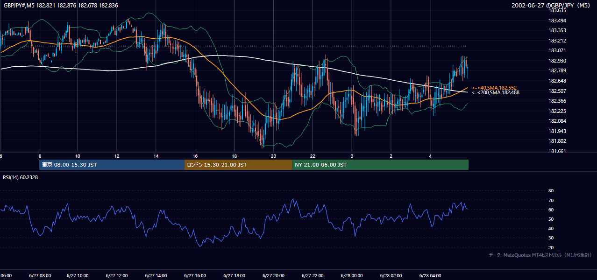Click hour tick 18 under price chart

234,156
